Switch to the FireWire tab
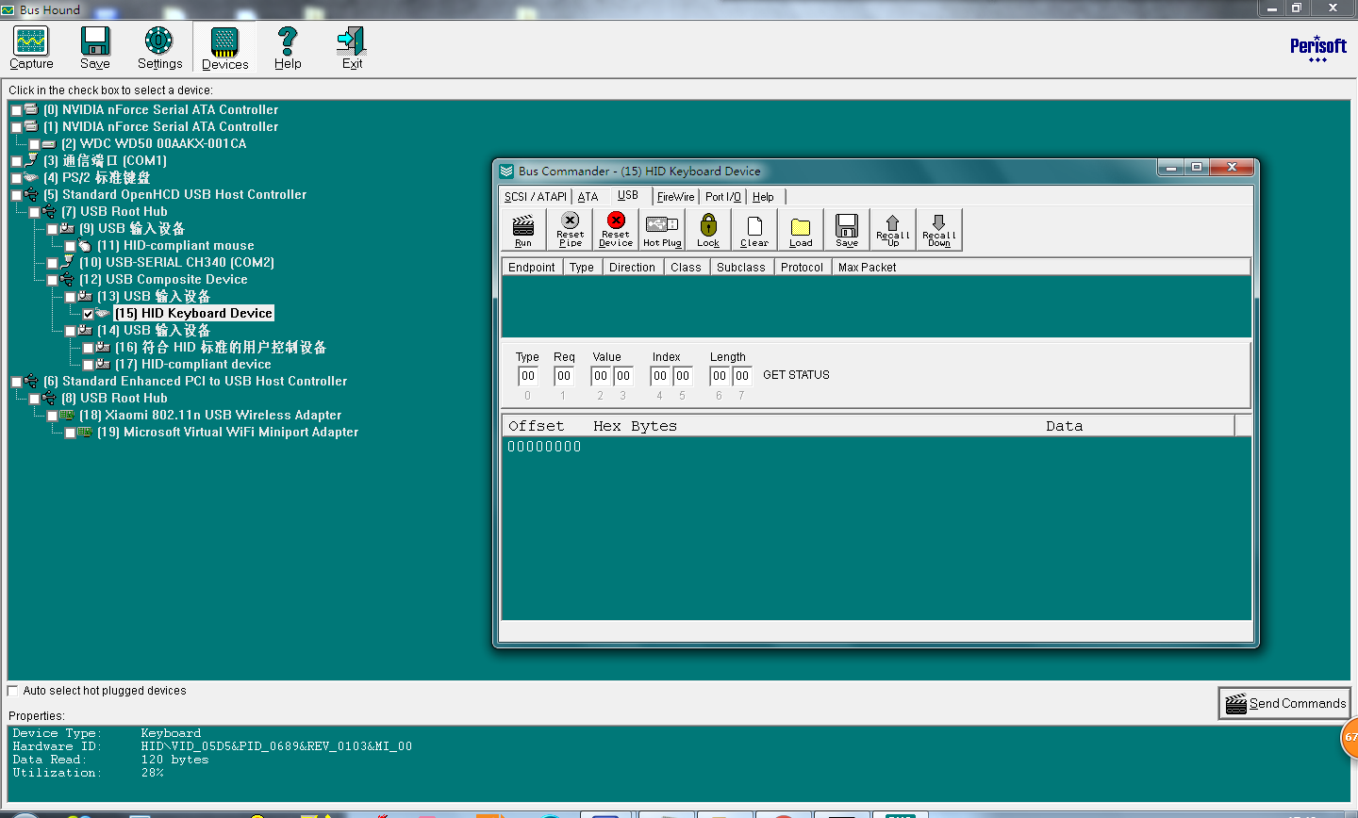Image resolution: width=1358 pixels, height=818 pixels. tap(675, 196)
